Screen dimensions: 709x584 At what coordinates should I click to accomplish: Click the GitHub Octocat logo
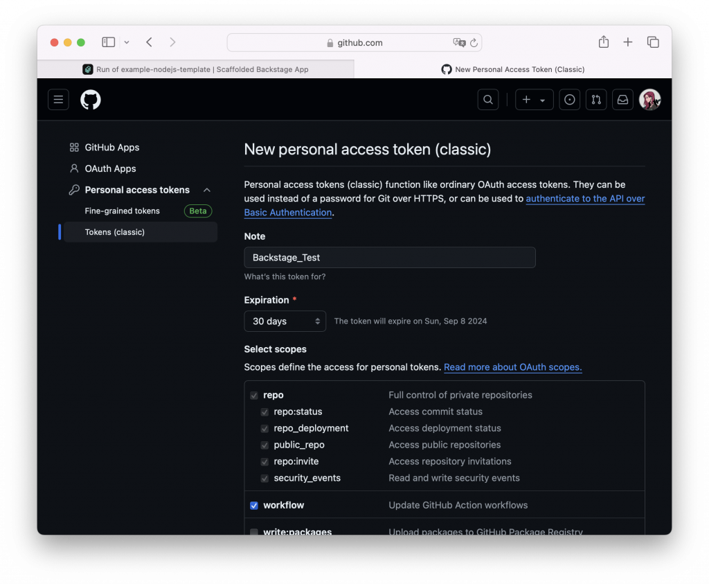pos(91,100)
